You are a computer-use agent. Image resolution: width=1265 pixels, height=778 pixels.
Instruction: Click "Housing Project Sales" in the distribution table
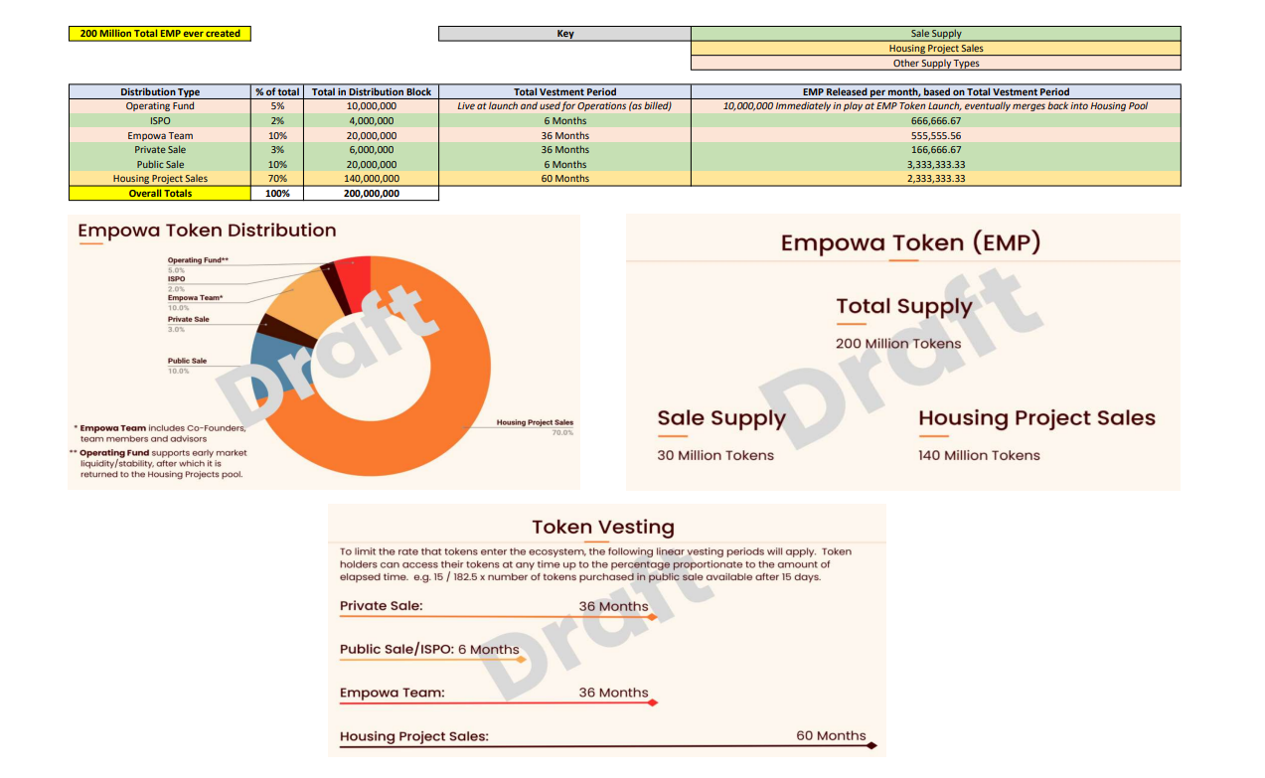pos(160,179)
